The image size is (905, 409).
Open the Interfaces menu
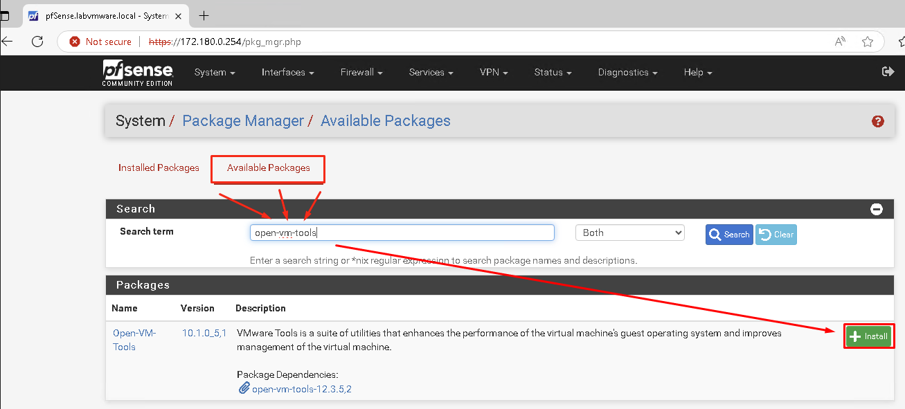coord(287,72)
